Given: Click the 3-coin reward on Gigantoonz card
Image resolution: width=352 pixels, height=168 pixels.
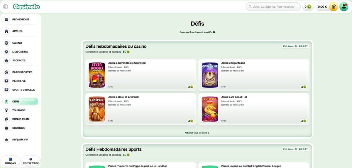Looking at the screenshot, I should [x=304, y=87].
